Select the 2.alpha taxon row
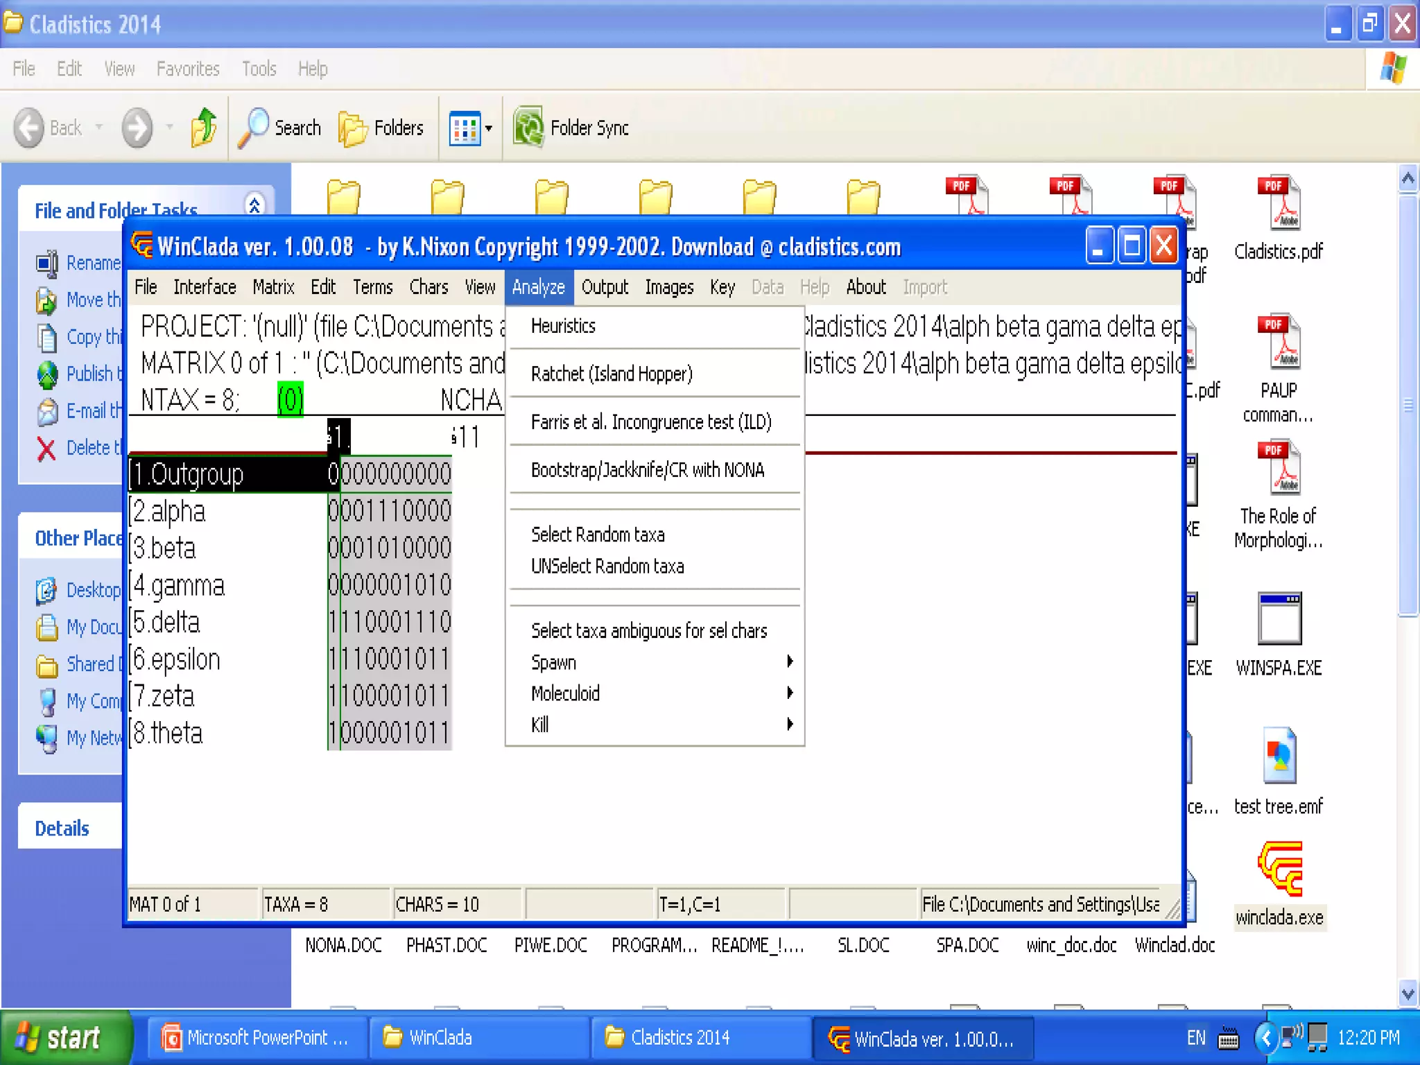The width and height of the screenshot is (1420, 1065). [x=170, y=512]
